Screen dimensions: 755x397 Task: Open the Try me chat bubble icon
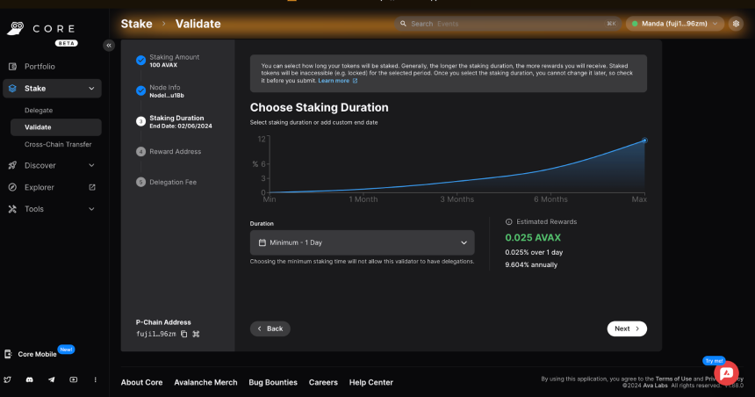[x=726, y=373]
